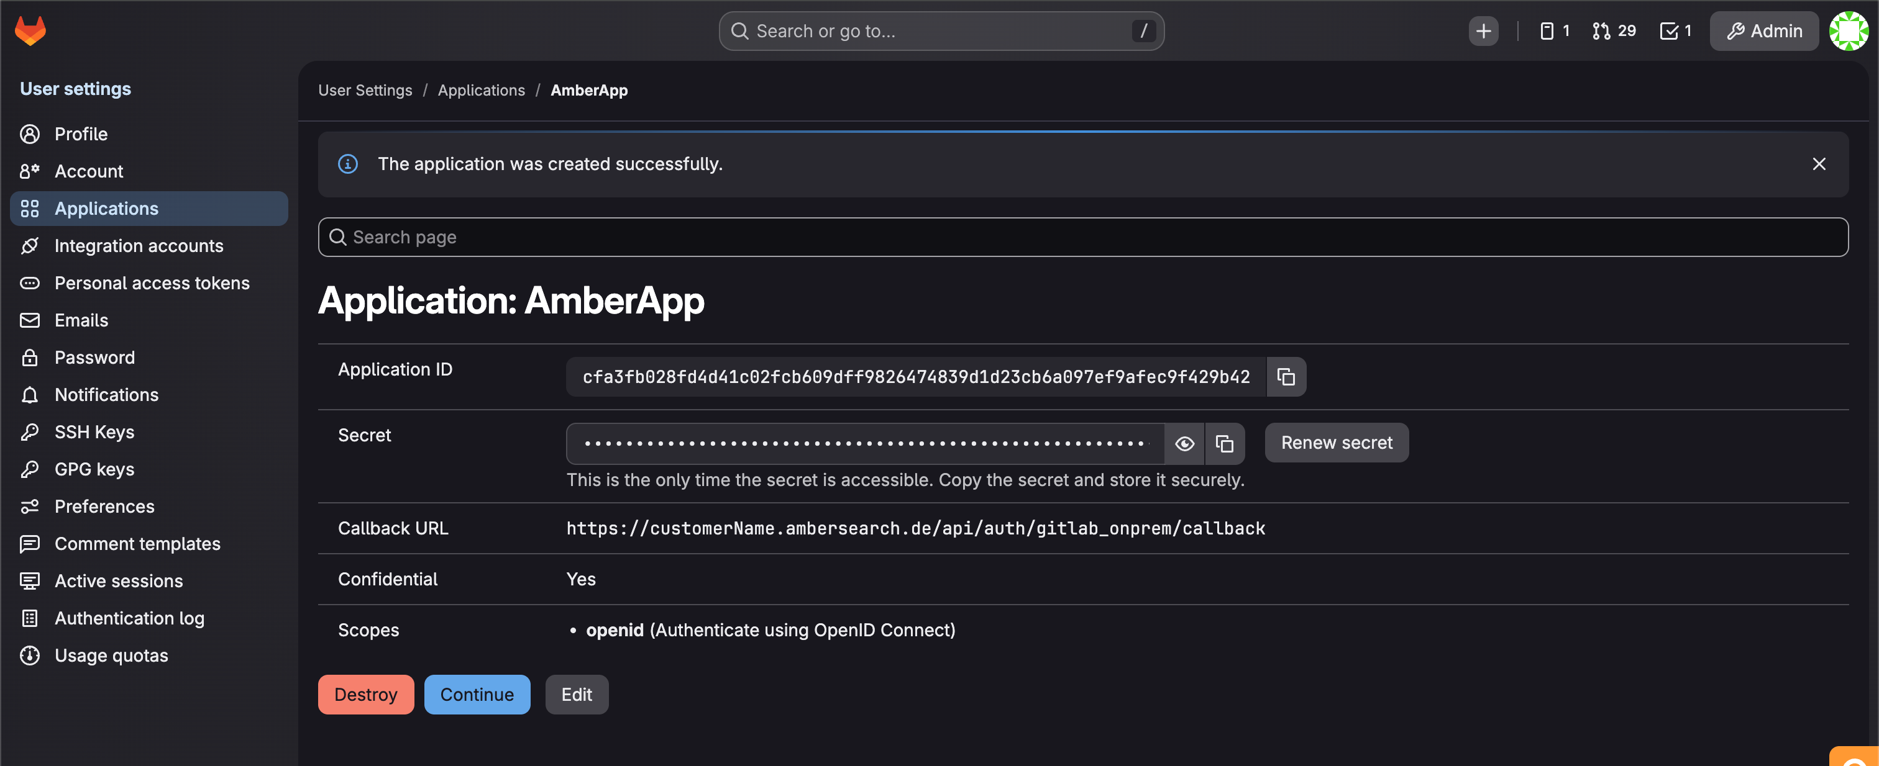The width and height of the screenshot is (1879, 766).
Task: Navigate to Applications breadcrumb link
Action: pos(481,89)
